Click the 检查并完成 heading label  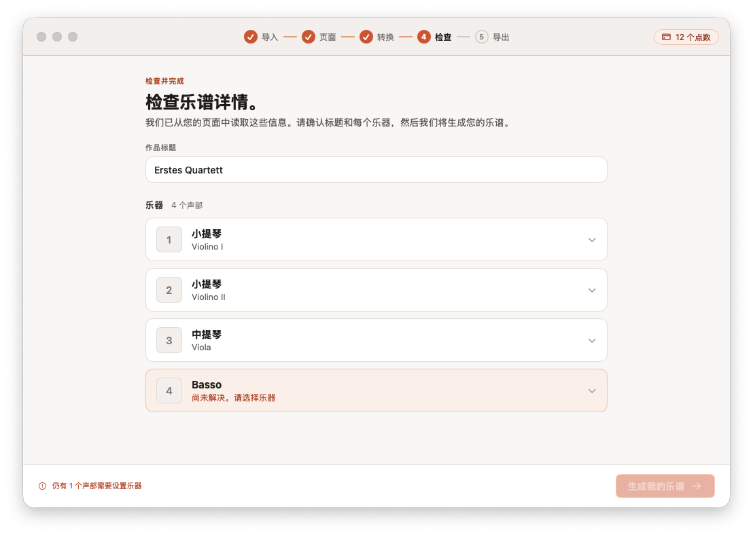click(x=164, y=81)
